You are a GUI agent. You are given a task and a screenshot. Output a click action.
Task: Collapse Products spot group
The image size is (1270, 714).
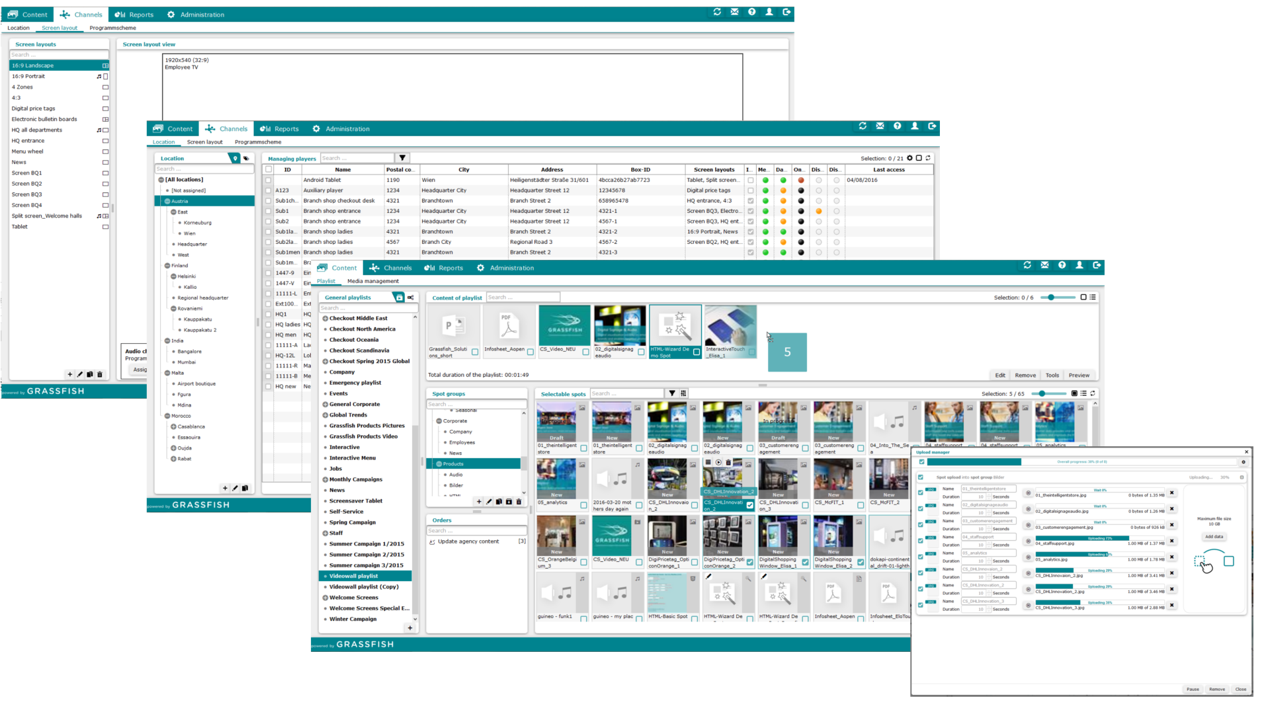(x=439, y=464)
